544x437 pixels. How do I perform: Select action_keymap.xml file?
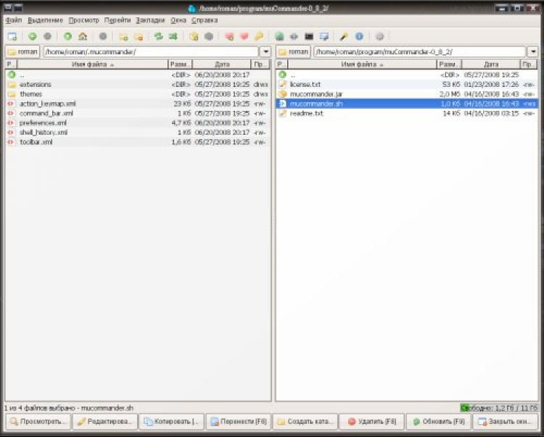coord(138,104)
